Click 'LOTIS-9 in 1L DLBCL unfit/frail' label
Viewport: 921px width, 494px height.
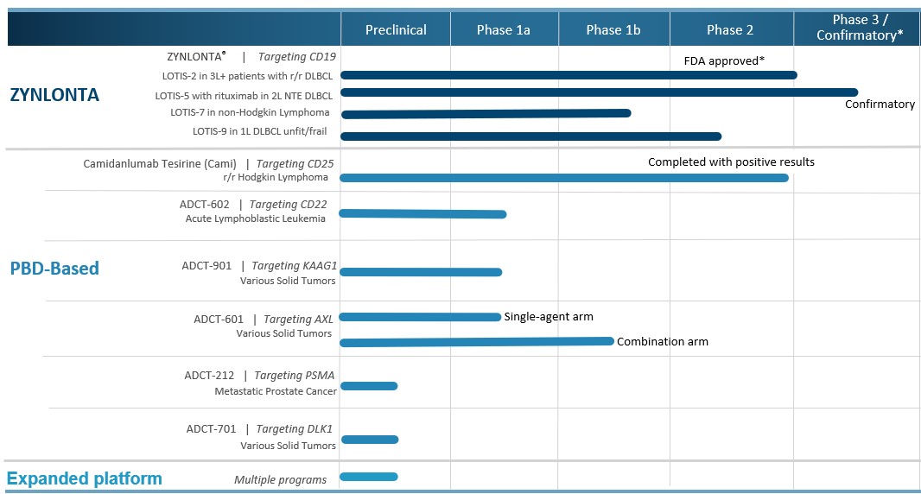(x=259, y=131)
